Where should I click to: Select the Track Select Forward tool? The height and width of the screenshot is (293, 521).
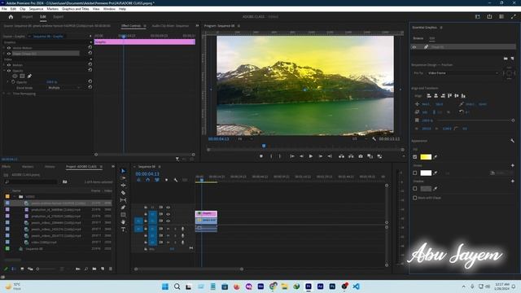123,178
